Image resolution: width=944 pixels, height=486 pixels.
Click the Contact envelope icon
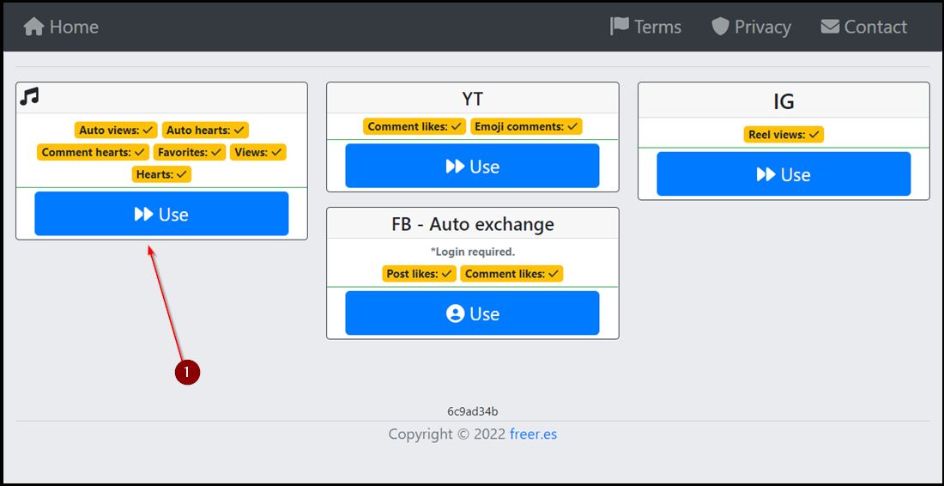829,27
